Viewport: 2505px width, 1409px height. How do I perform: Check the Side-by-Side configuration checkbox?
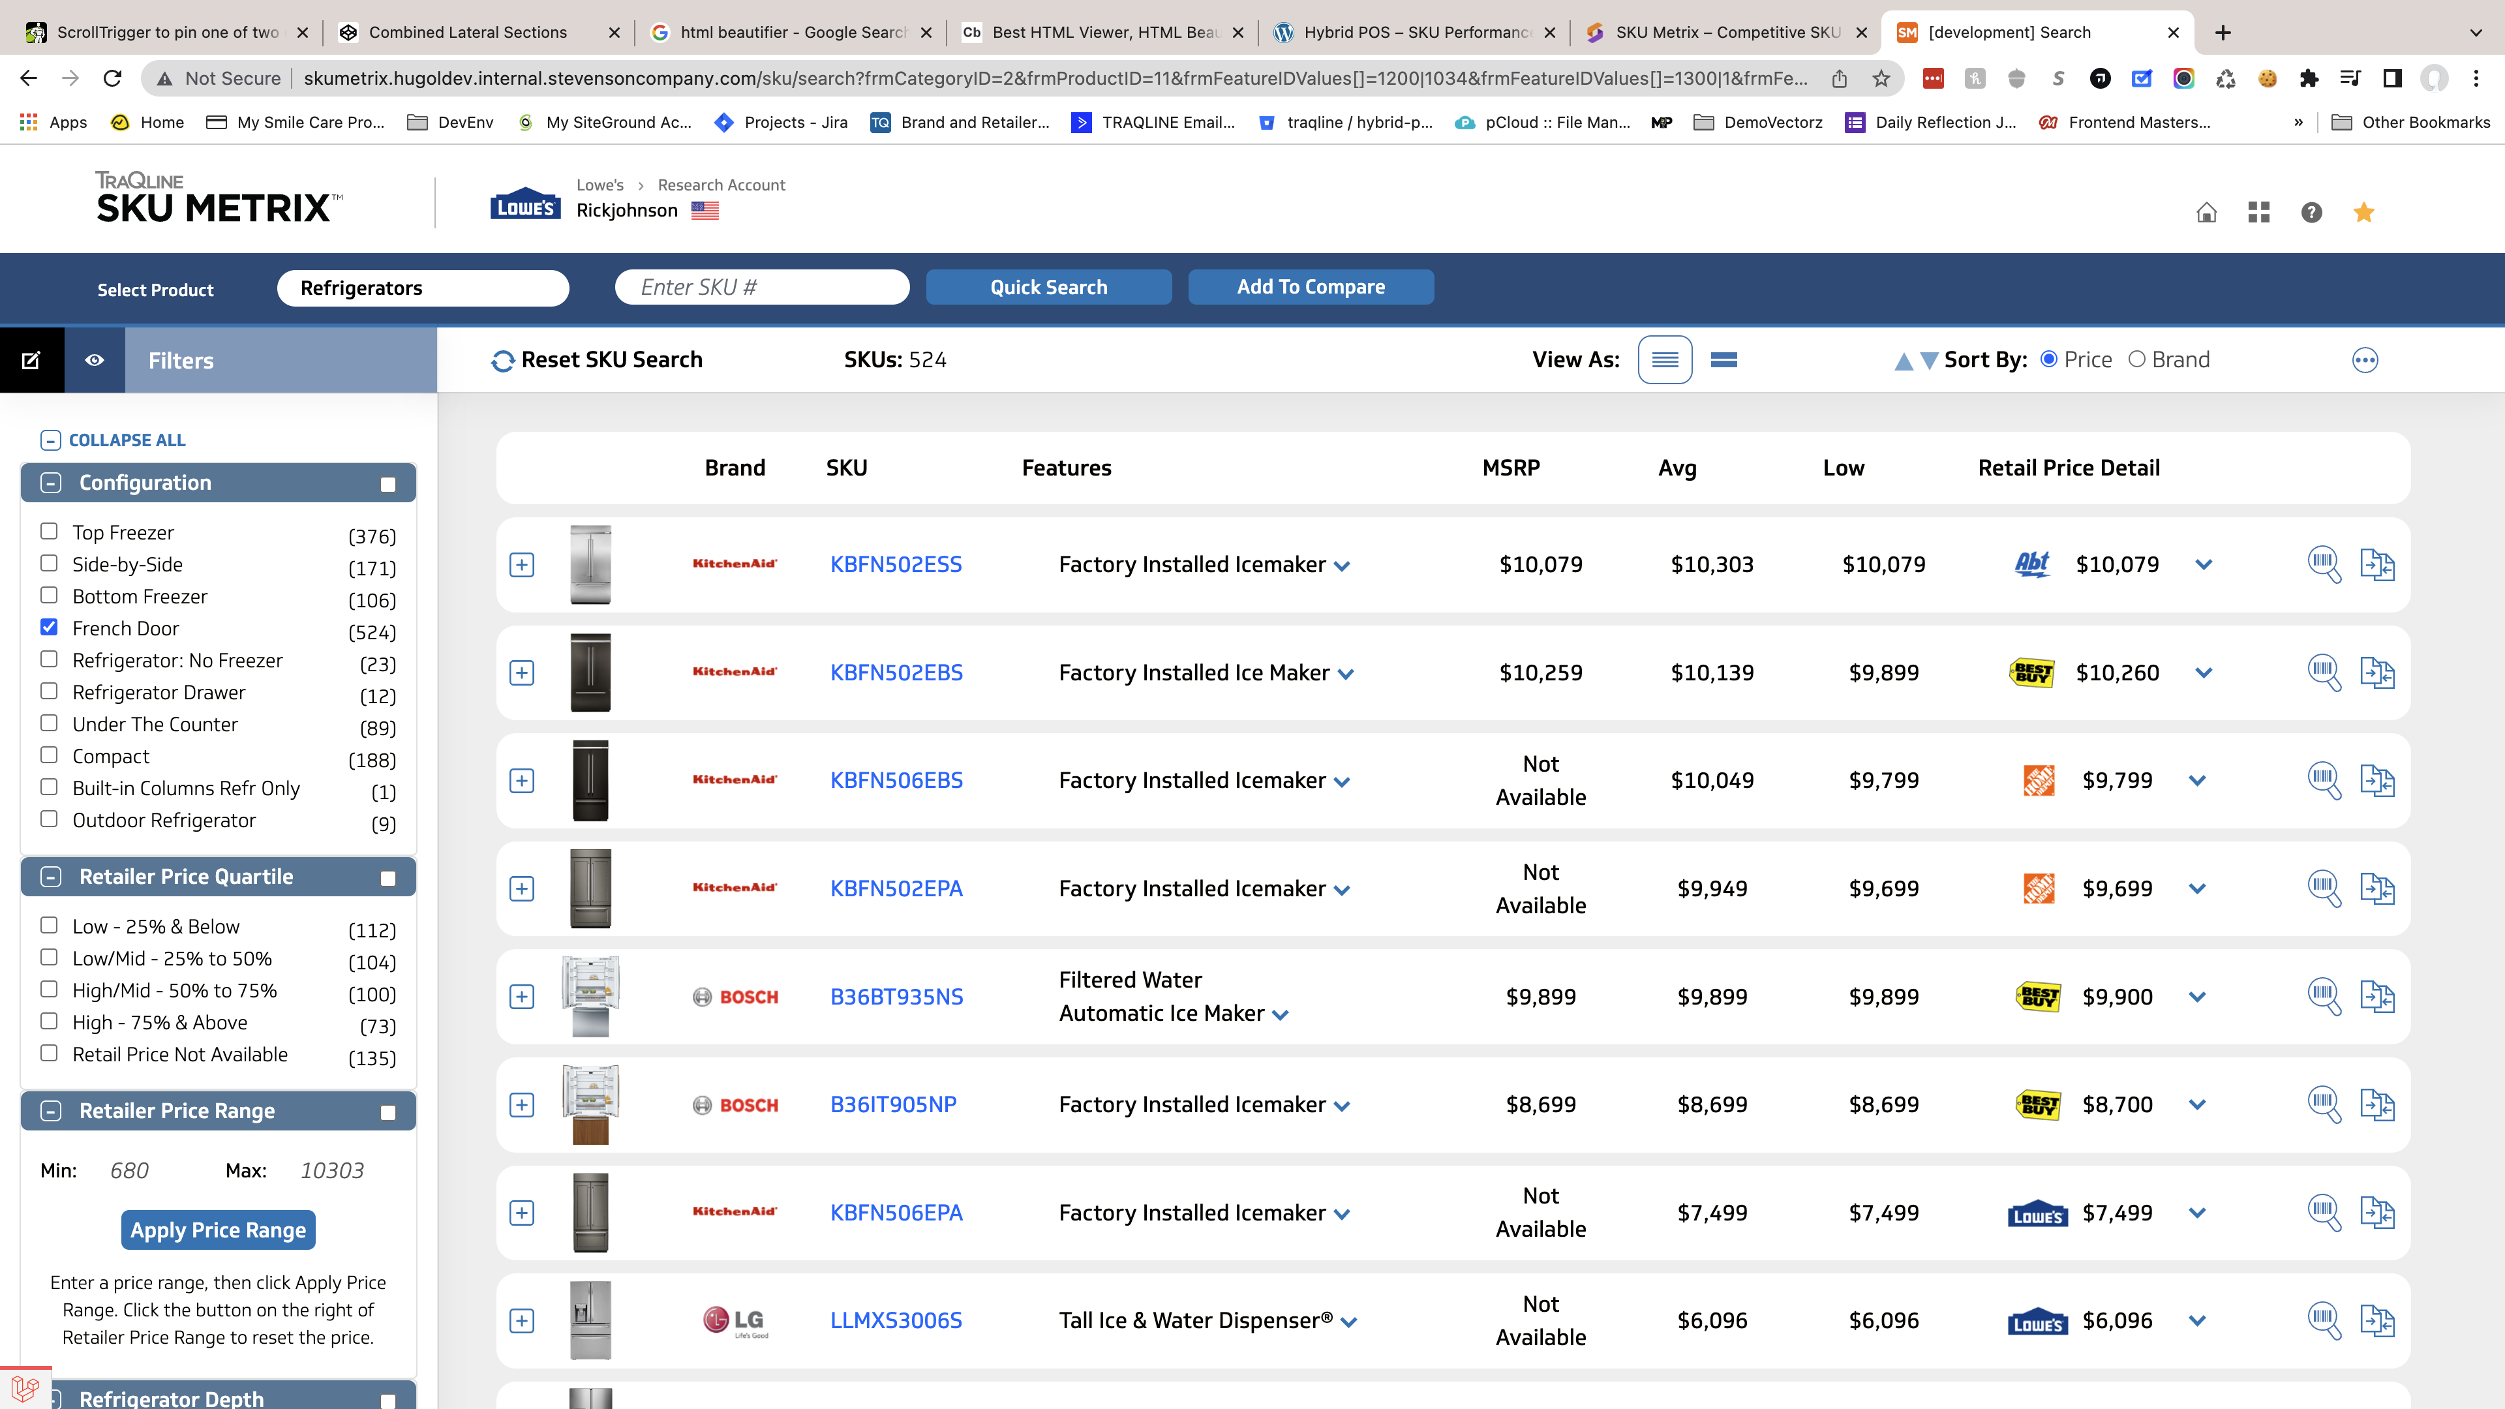coord(49,563)
